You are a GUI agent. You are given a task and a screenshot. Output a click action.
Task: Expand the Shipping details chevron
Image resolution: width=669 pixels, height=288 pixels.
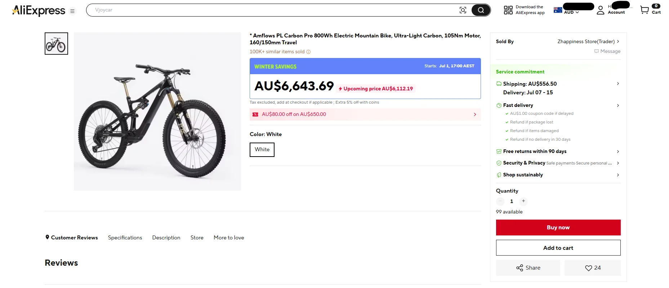[618, 84]
